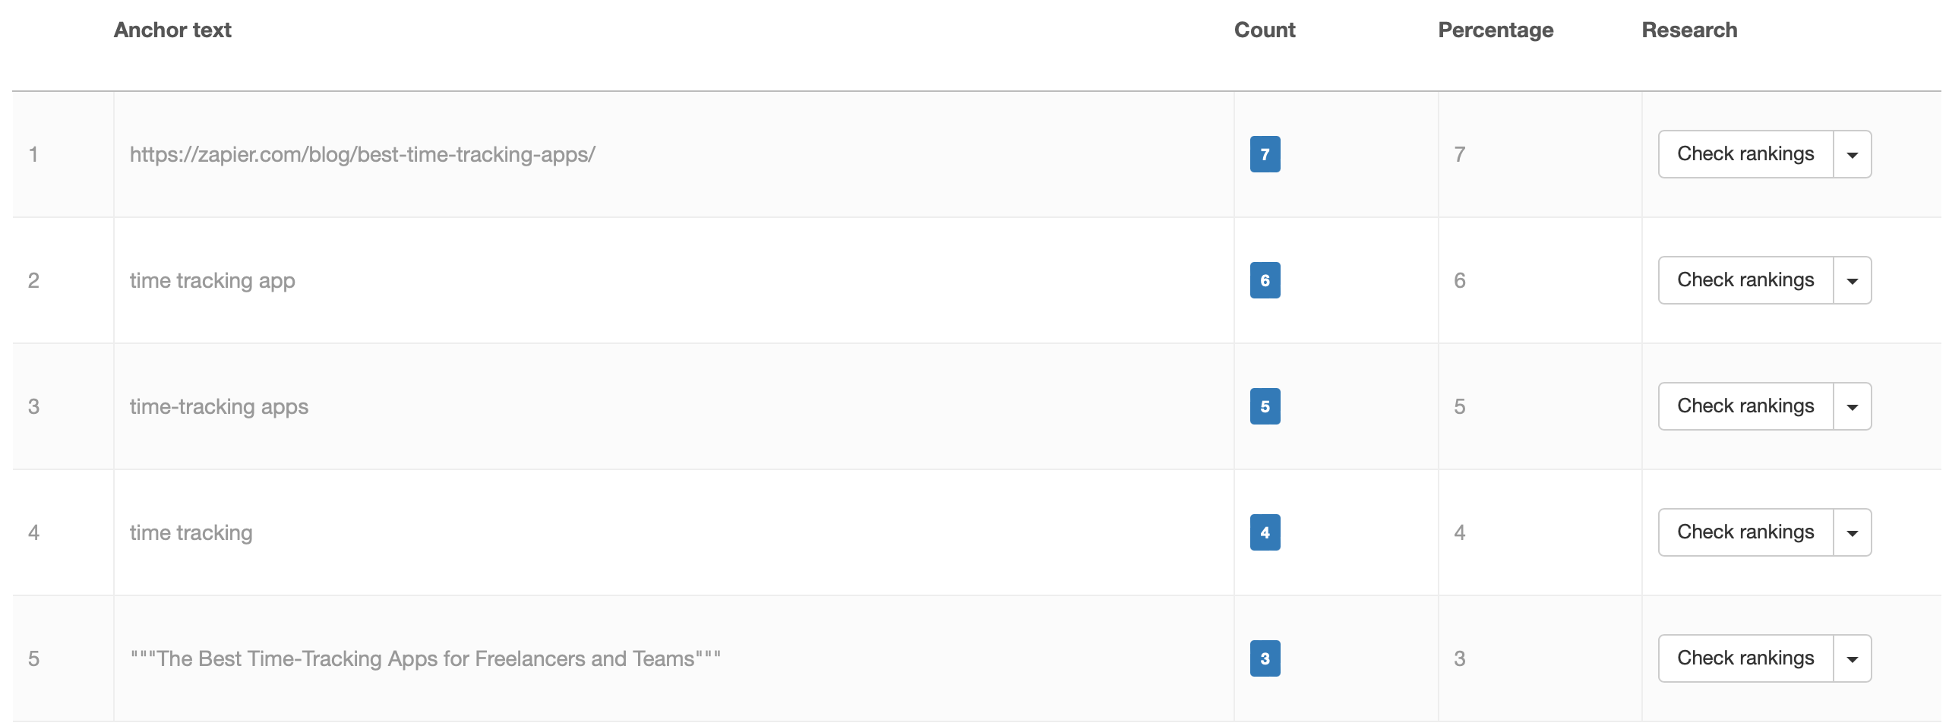Screen dimensions: 1949x726
Task: Click Check rankings for 'The Best Time-Tracking Apps' row
Action: point(1745,658)
